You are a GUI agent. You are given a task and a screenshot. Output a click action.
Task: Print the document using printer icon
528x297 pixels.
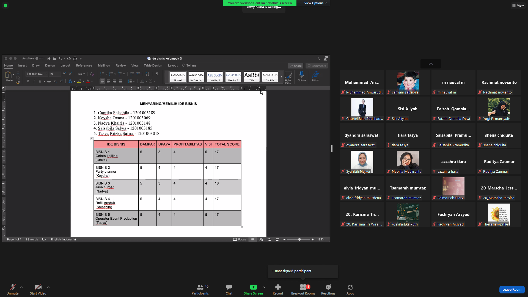(75, 58)
